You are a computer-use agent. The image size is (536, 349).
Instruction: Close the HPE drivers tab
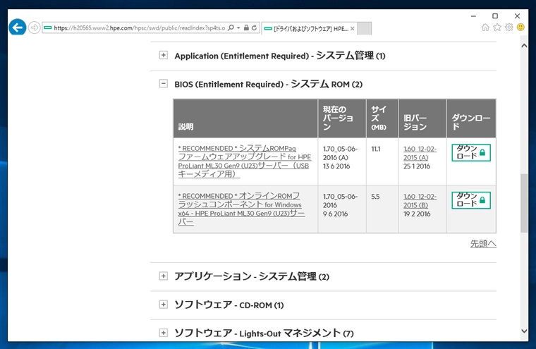[353, 29]
